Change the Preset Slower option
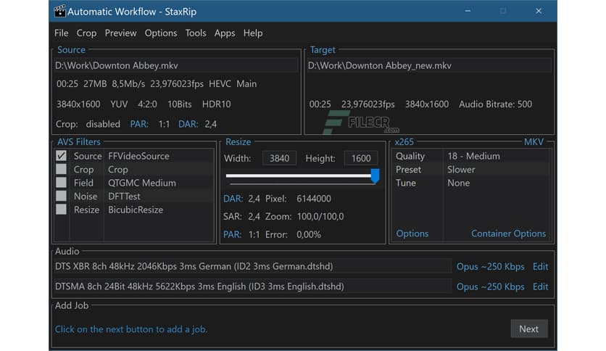Screen dimensions: 606x351 (x=461, y=170)
